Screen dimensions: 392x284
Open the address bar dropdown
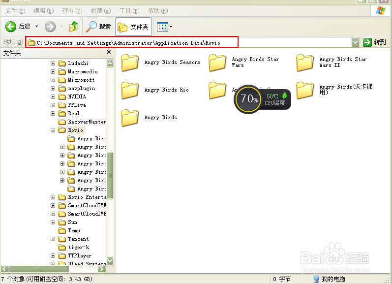tap(355, 42)
